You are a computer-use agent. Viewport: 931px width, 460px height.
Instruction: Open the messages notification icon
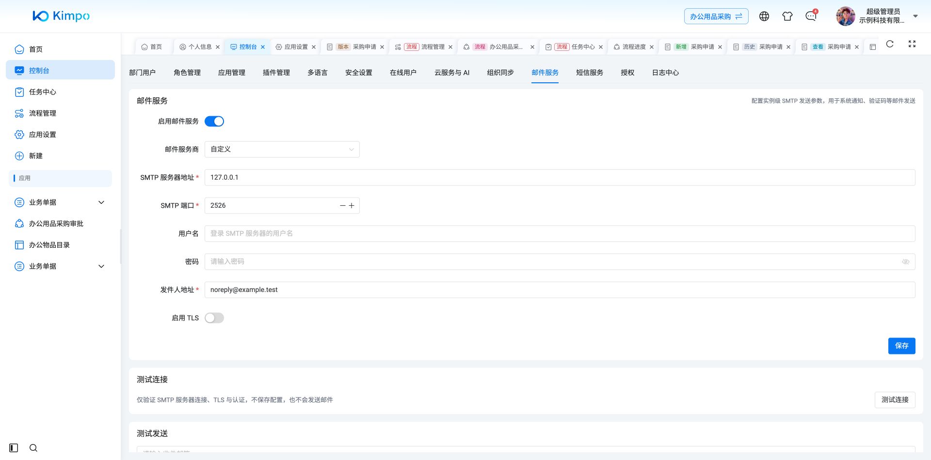(811, 16)
